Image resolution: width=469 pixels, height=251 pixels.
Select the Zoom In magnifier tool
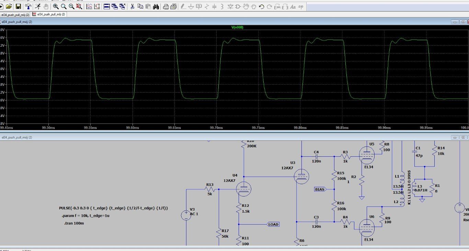pyautogui.click(x=56, y=7)
